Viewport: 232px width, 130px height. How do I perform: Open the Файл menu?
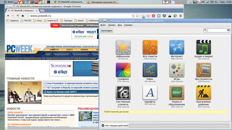click(103, 25)
